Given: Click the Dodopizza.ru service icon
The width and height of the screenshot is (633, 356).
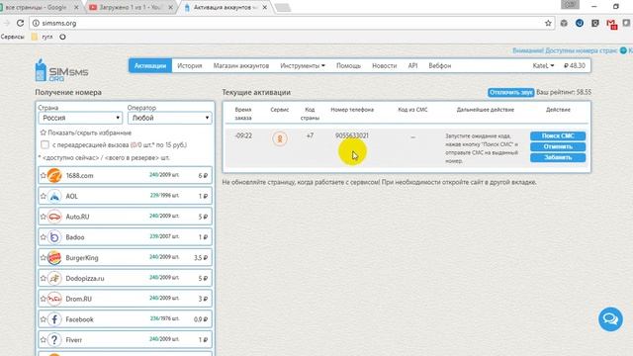Looking at the screenshot, I should coord(54,279).
